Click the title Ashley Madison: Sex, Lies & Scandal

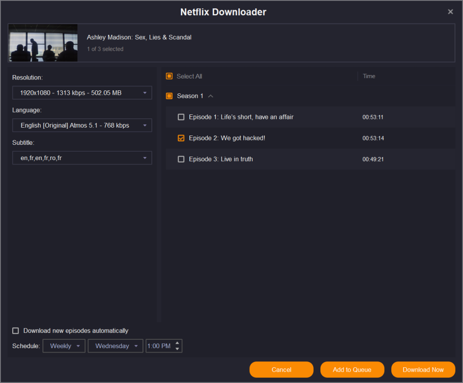tap(139, 37)
